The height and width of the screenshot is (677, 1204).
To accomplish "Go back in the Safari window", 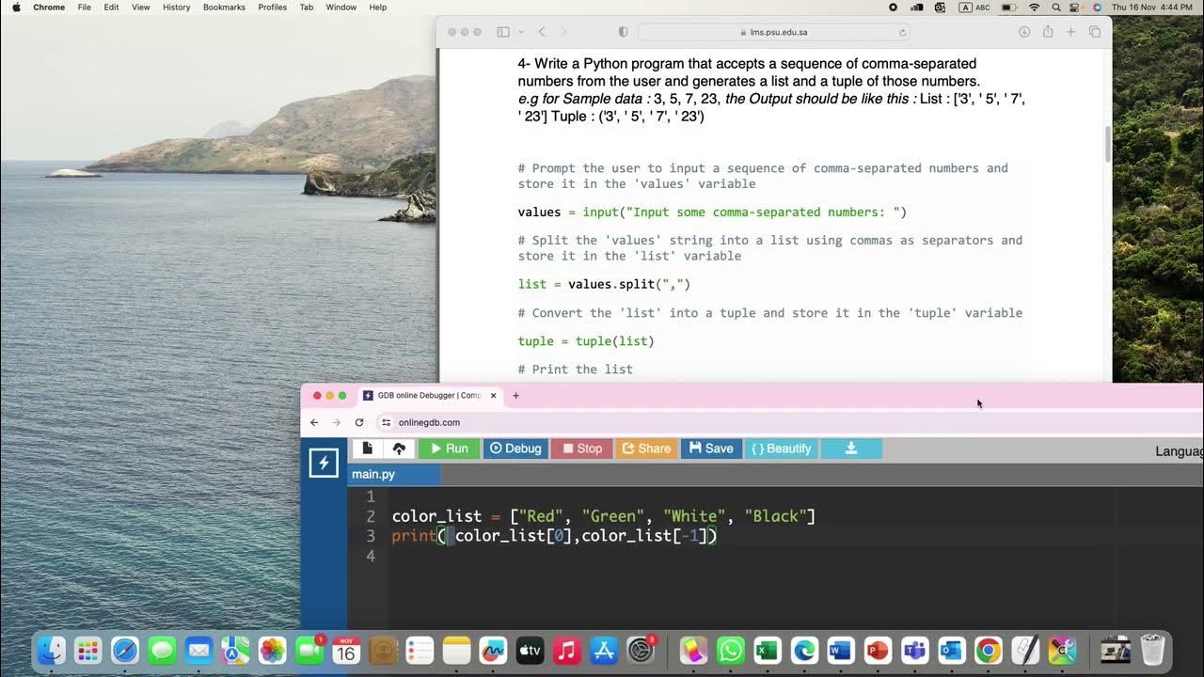I will (x=542, y=32).
